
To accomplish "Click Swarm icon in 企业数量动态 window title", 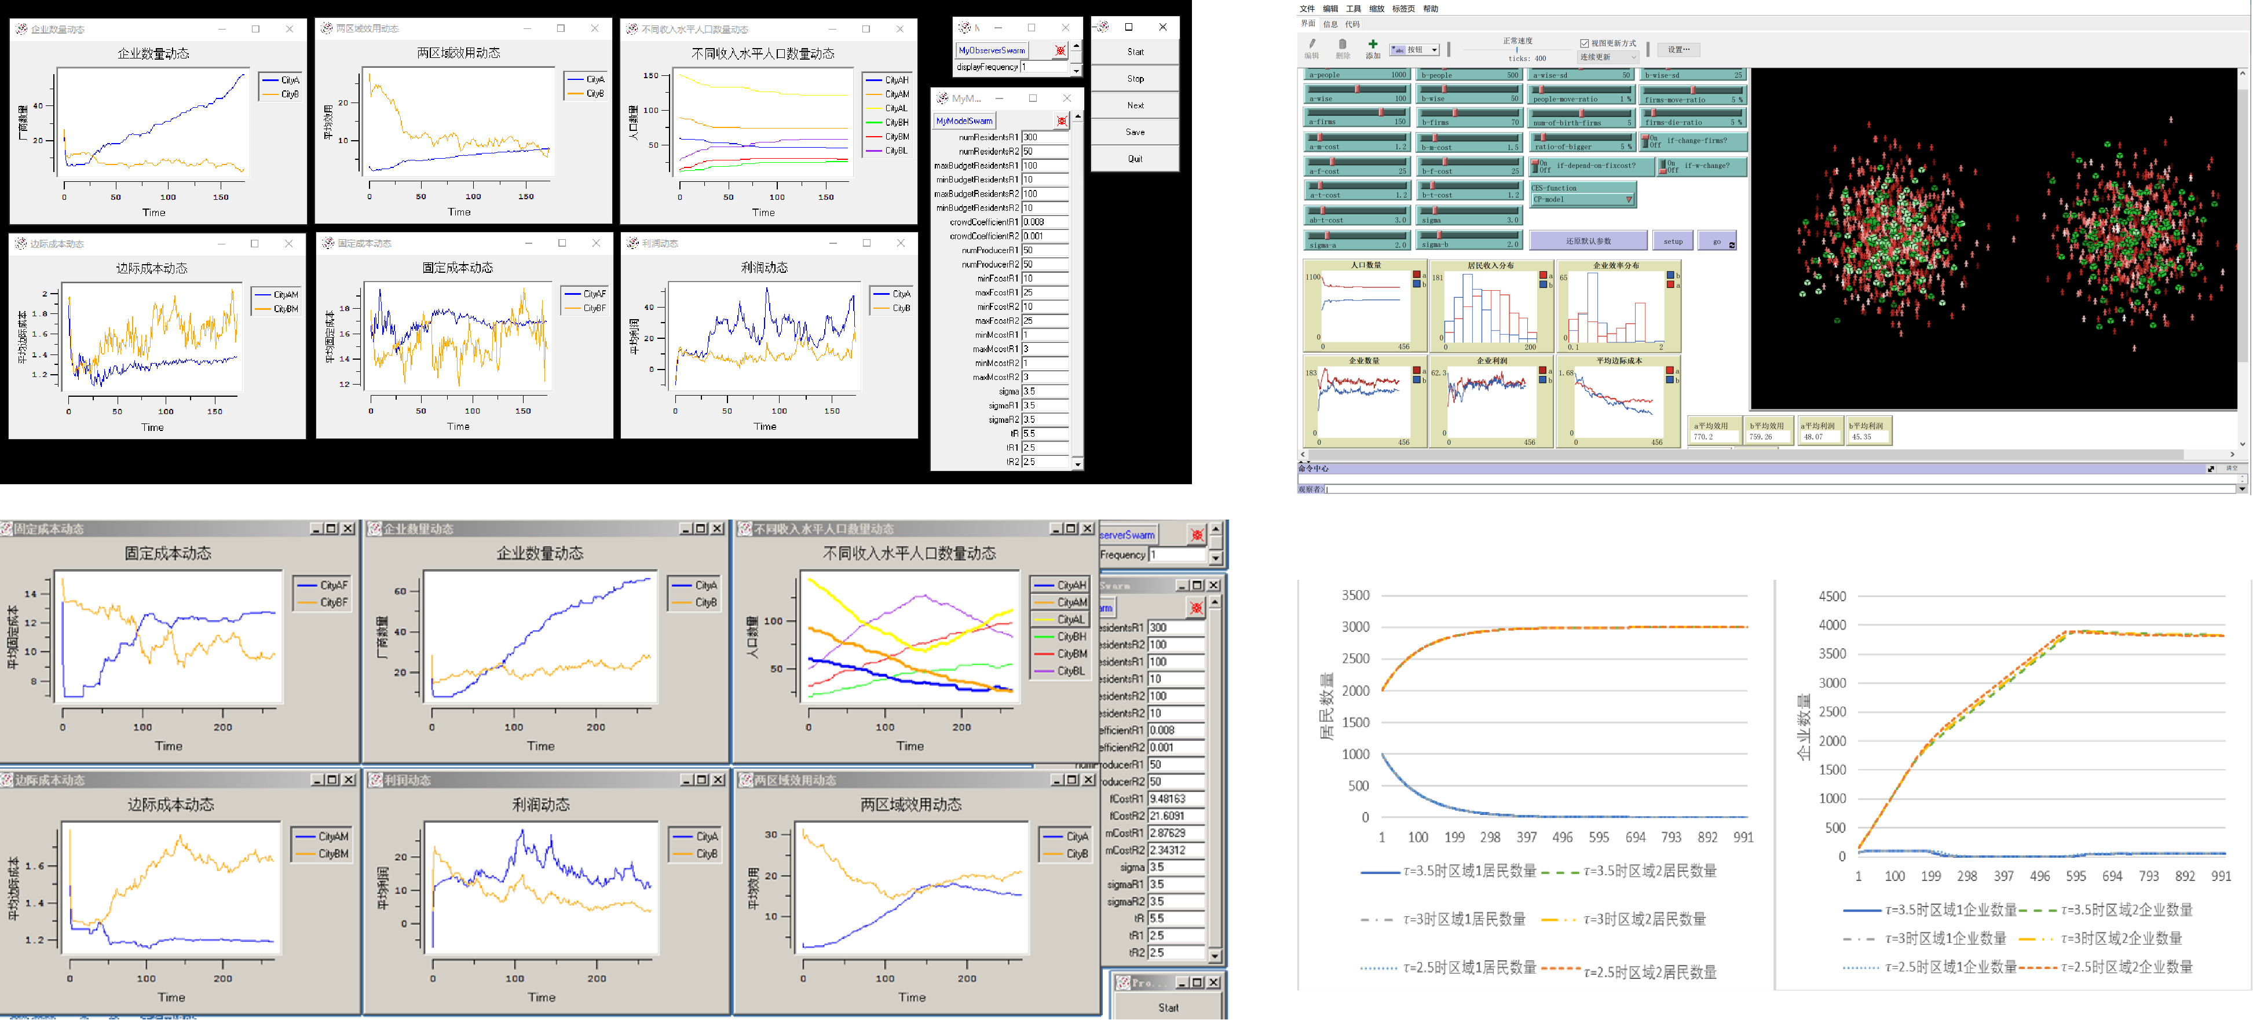I will pyautogui.click(x=21, y=29).
